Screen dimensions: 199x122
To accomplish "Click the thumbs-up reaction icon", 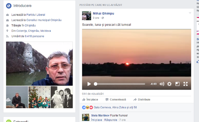I will pos(84,107).
